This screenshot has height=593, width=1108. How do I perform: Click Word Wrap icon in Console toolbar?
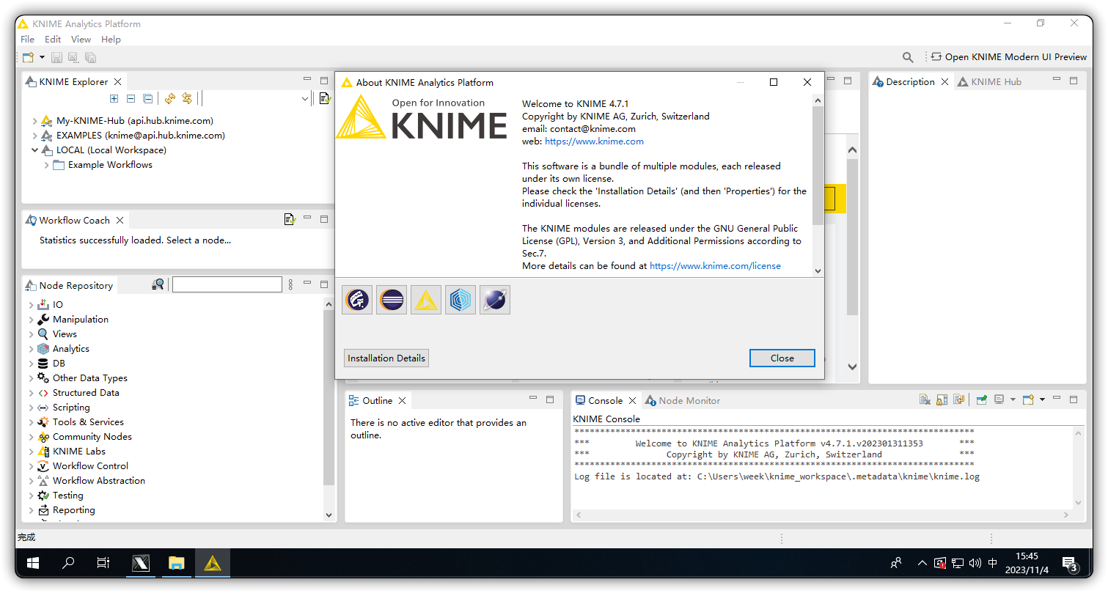click(958, 400)
